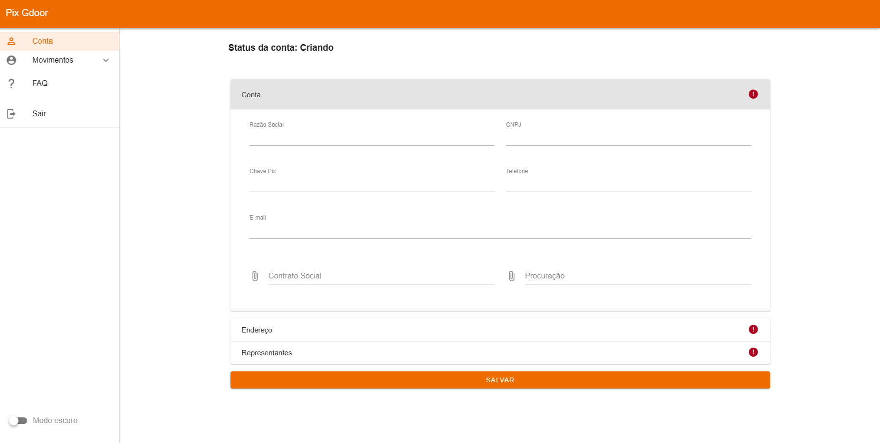Open Conta in the sidebar menu
This screenshot has width=880, height=443.
click(x=59, y=41)
